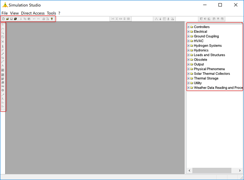Click the right arrow of horizontal scrollbar

click(240, 170)
